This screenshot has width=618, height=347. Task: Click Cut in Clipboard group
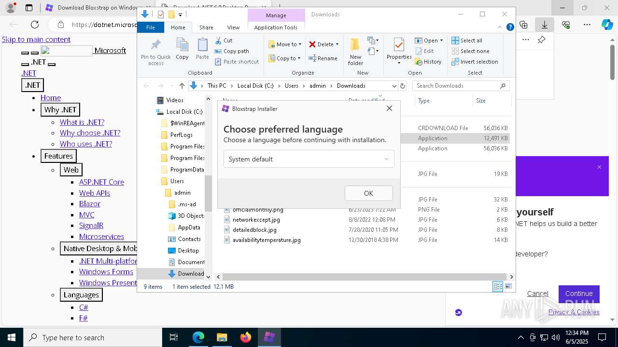point(224,40)
